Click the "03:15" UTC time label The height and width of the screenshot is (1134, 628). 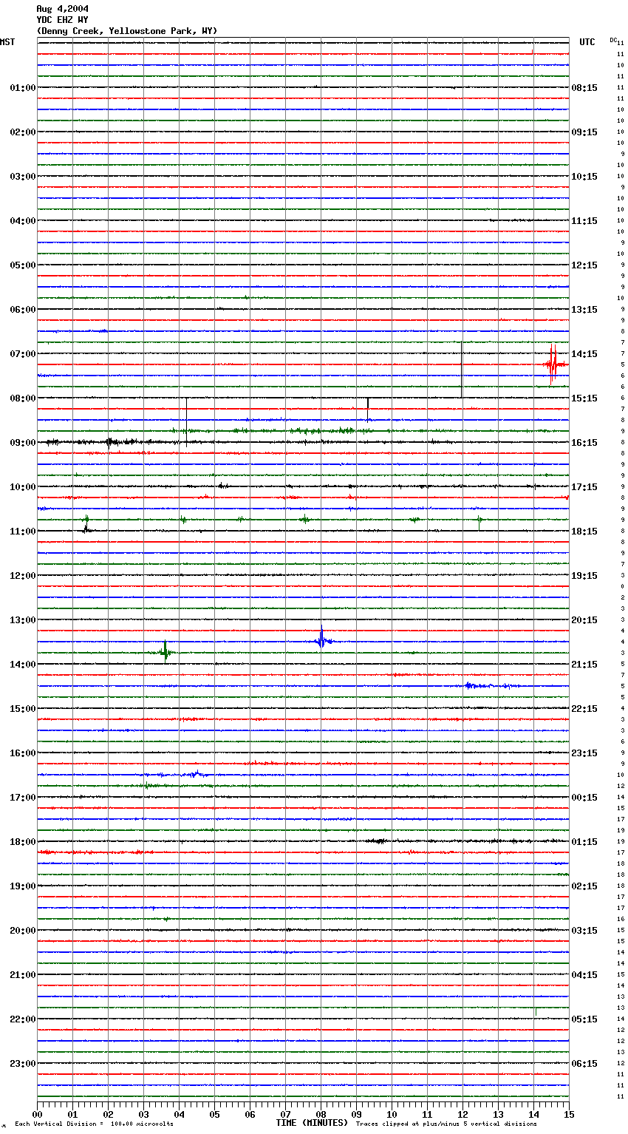(x=584, y=931)
